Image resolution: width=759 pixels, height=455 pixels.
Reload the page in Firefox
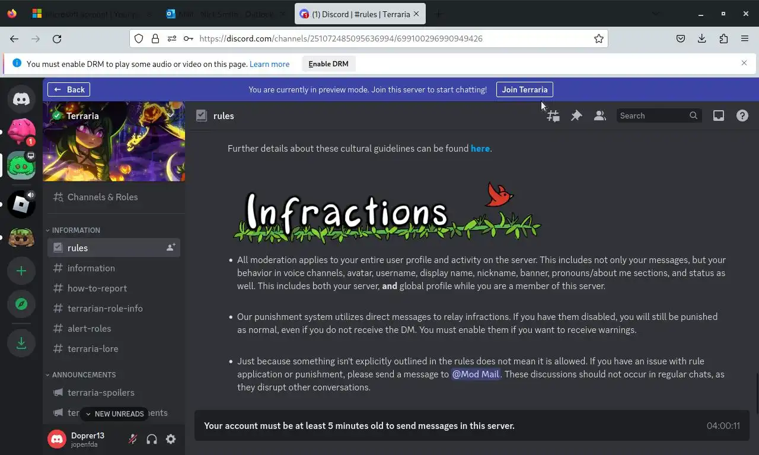[x=57, y=39]
